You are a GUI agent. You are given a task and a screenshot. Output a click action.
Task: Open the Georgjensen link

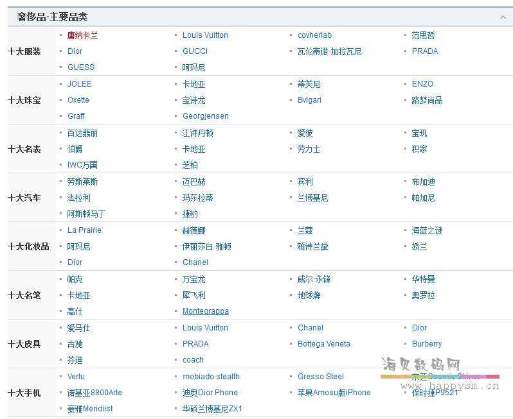[206, 116]
